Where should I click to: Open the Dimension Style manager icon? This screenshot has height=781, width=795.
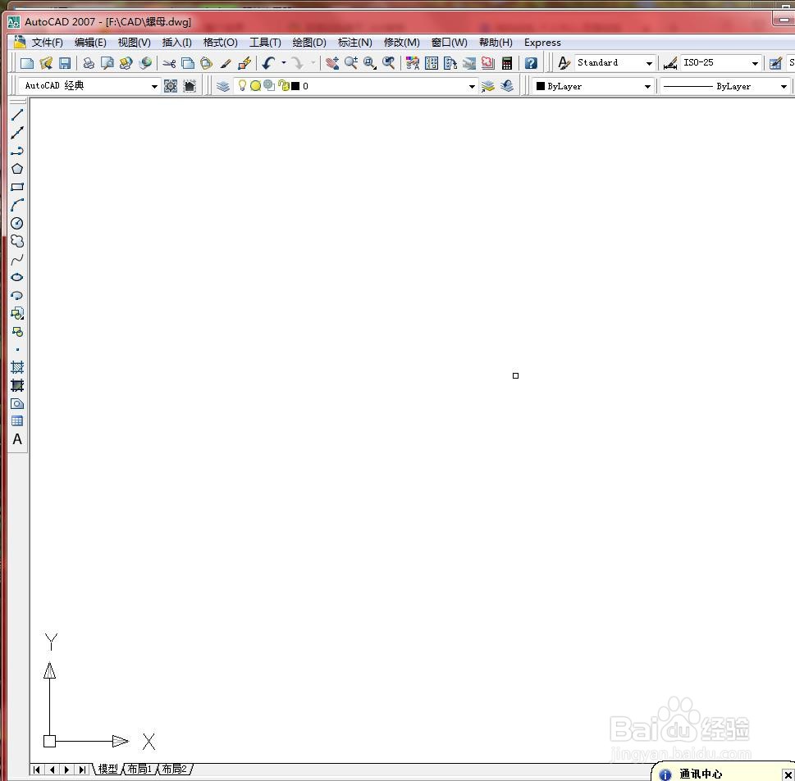click(670, 63)
